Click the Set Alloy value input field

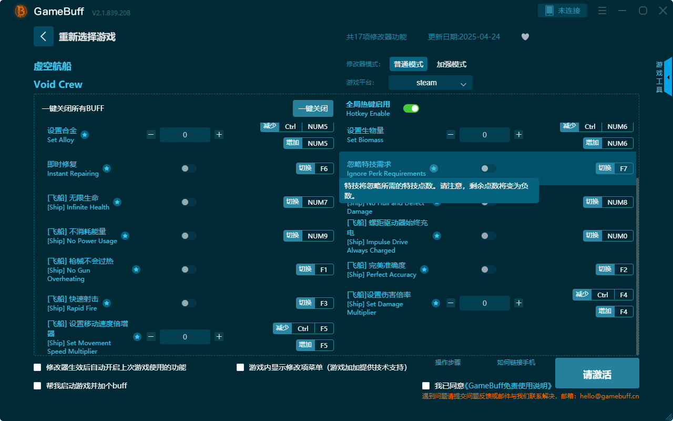pos(185,135)
